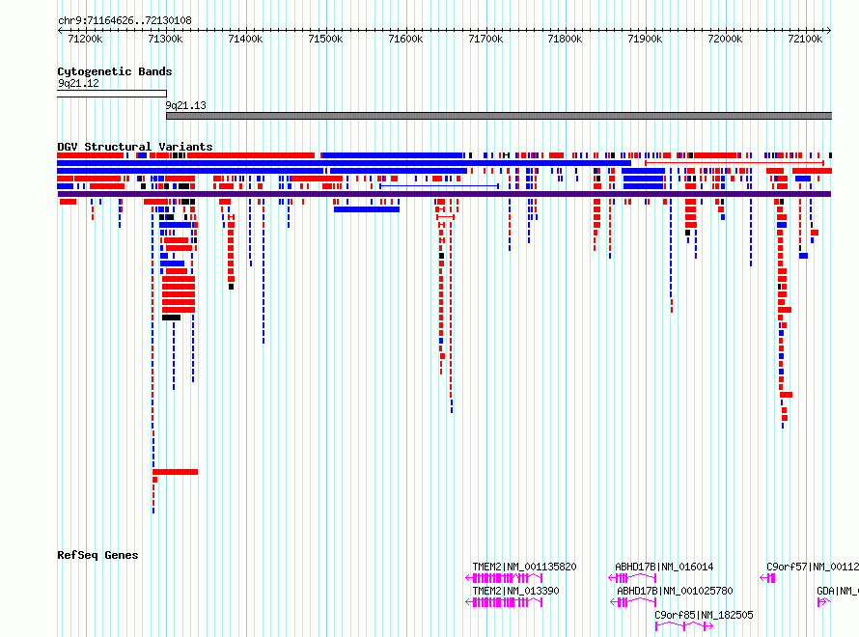Click the 9q21.13 band label

click(185, 105)
